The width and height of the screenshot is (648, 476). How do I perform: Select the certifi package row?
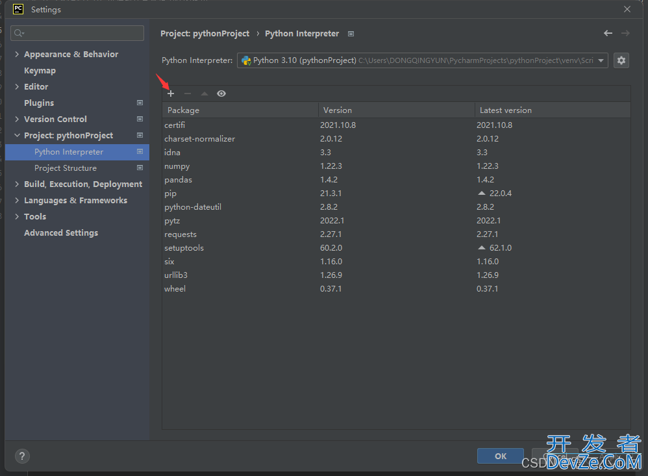396,125
